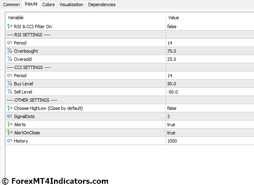Click the double-type icon beside Oversold
Screen dimensions: 254x185
coord(9,59)
